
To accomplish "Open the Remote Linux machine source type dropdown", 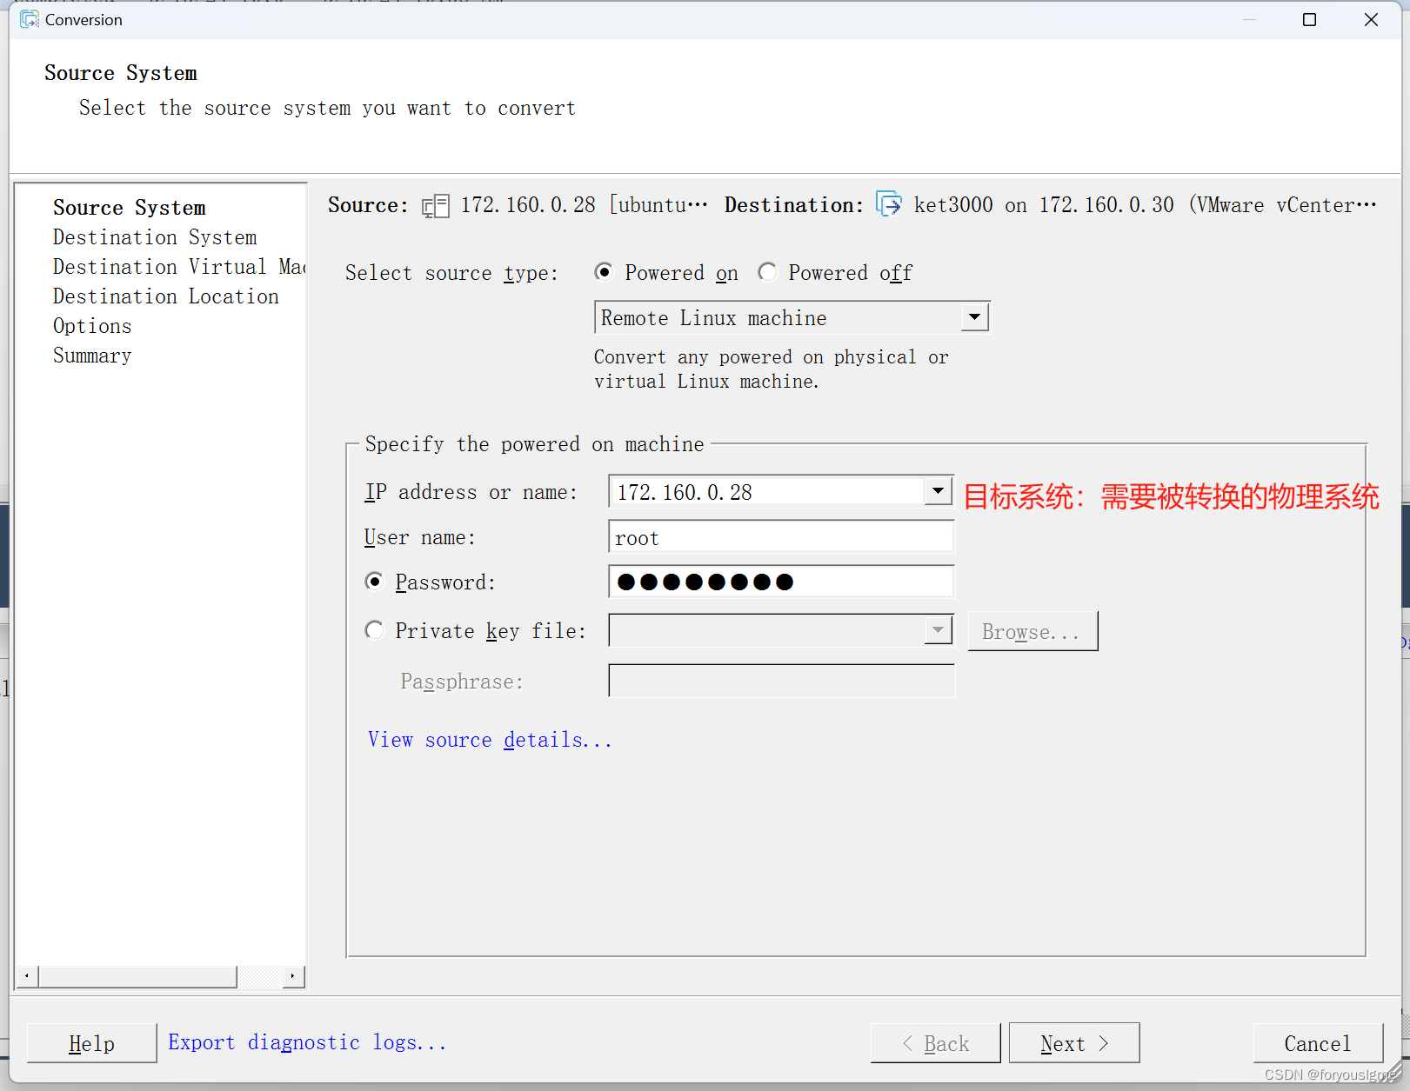I will point(975,317).
